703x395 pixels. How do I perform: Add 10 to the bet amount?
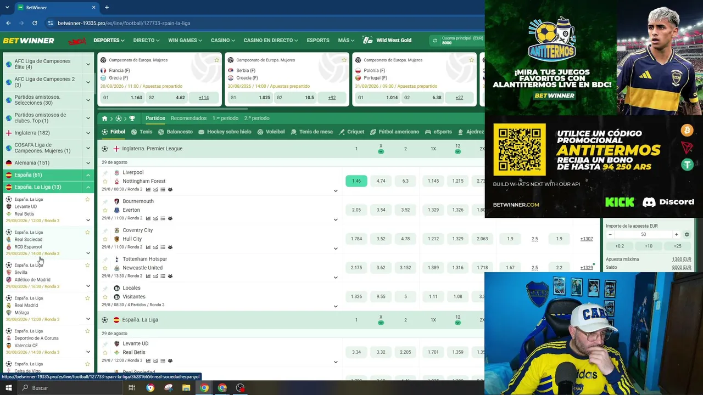[648, 246]
